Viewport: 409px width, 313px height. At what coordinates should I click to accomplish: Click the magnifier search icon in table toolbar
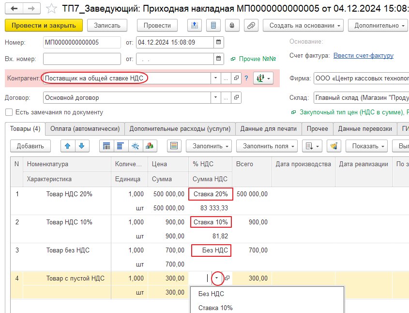tap(136, 146)
